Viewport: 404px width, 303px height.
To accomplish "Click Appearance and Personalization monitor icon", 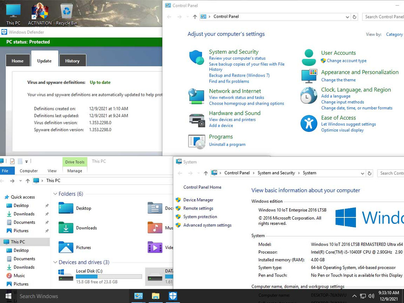I will click(309, 76).
